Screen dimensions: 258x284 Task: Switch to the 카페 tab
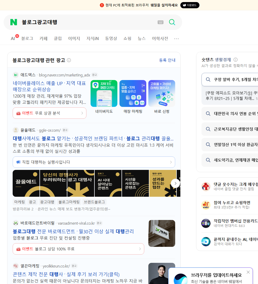43,38
